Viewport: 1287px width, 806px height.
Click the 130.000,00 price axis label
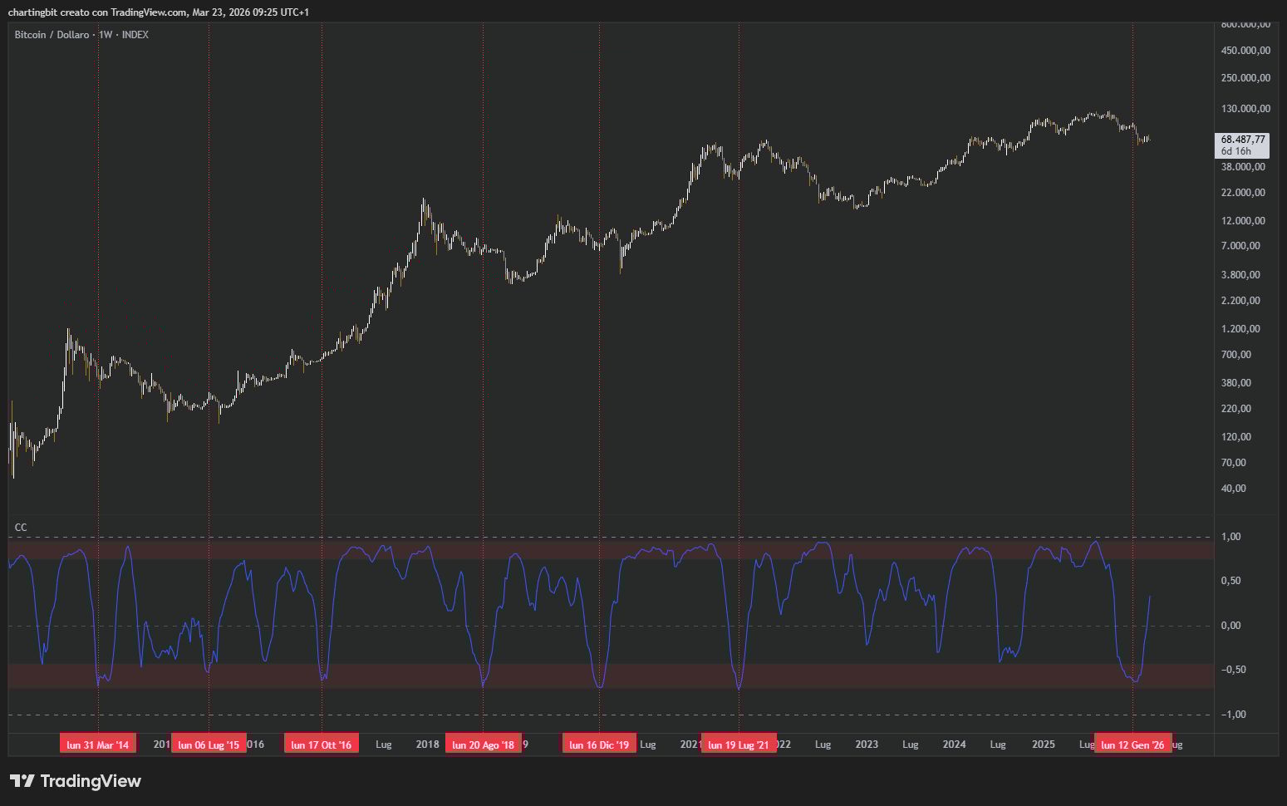pyautogui.click(x=1245, y=109)
